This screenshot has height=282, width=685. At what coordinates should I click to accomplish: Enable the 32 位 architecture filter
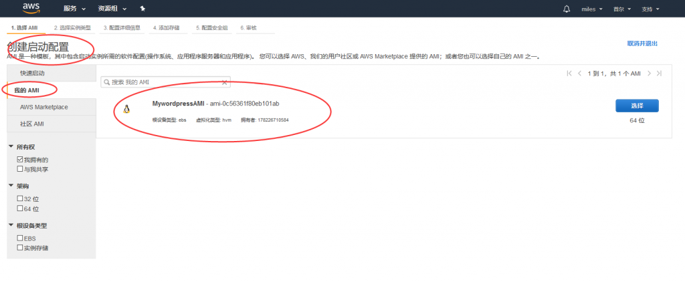(19, 198)
